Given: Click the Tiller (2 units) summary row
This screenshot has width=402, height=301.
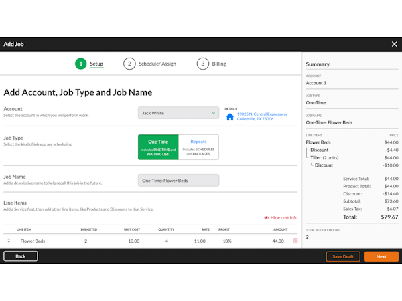Looking at the screenshot, I should 352,158.
